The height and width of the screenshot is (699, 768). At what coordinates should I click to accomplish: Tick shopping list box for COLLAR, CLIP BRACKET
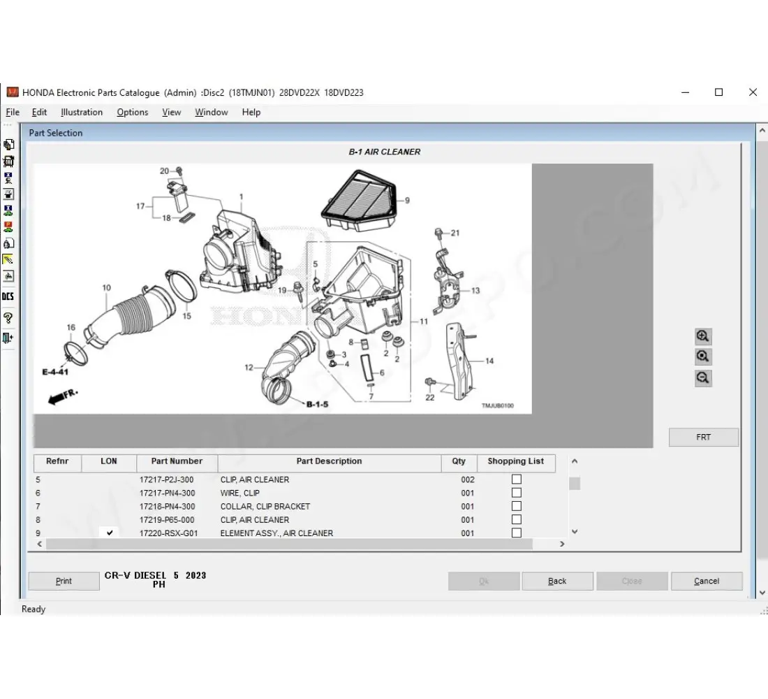[x=516, y=506]
